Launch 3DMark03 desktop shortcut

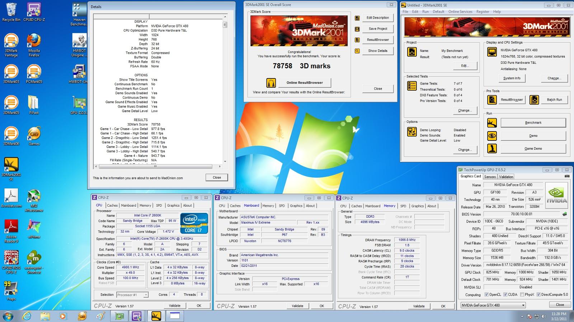click(x=11, y=74)
